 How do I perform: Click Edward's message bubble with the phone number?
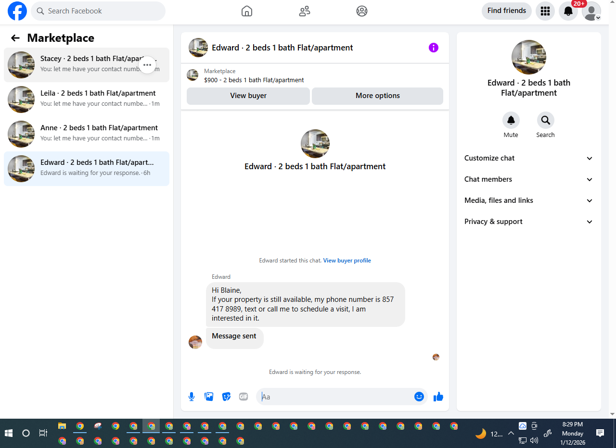click(x=306, y=304)
